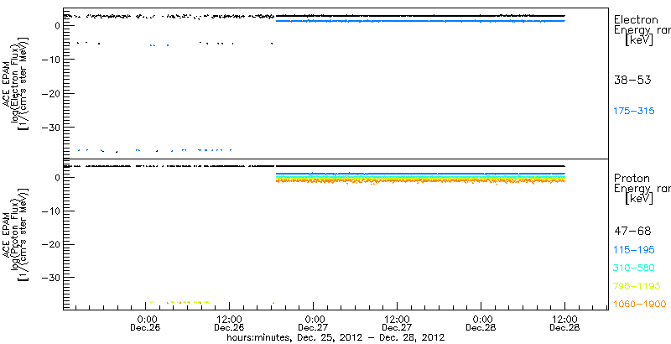Click the -10 tick label on proton flux axis

(50, 211)
